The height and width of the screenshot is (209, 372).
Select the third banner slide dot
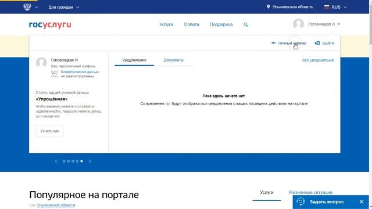coord(73,161)
